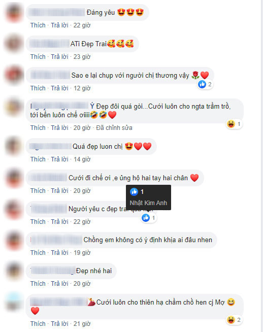
Task: Open avatar of 'ATi Đẹp Trai' commenter
Action: point(14,44)
